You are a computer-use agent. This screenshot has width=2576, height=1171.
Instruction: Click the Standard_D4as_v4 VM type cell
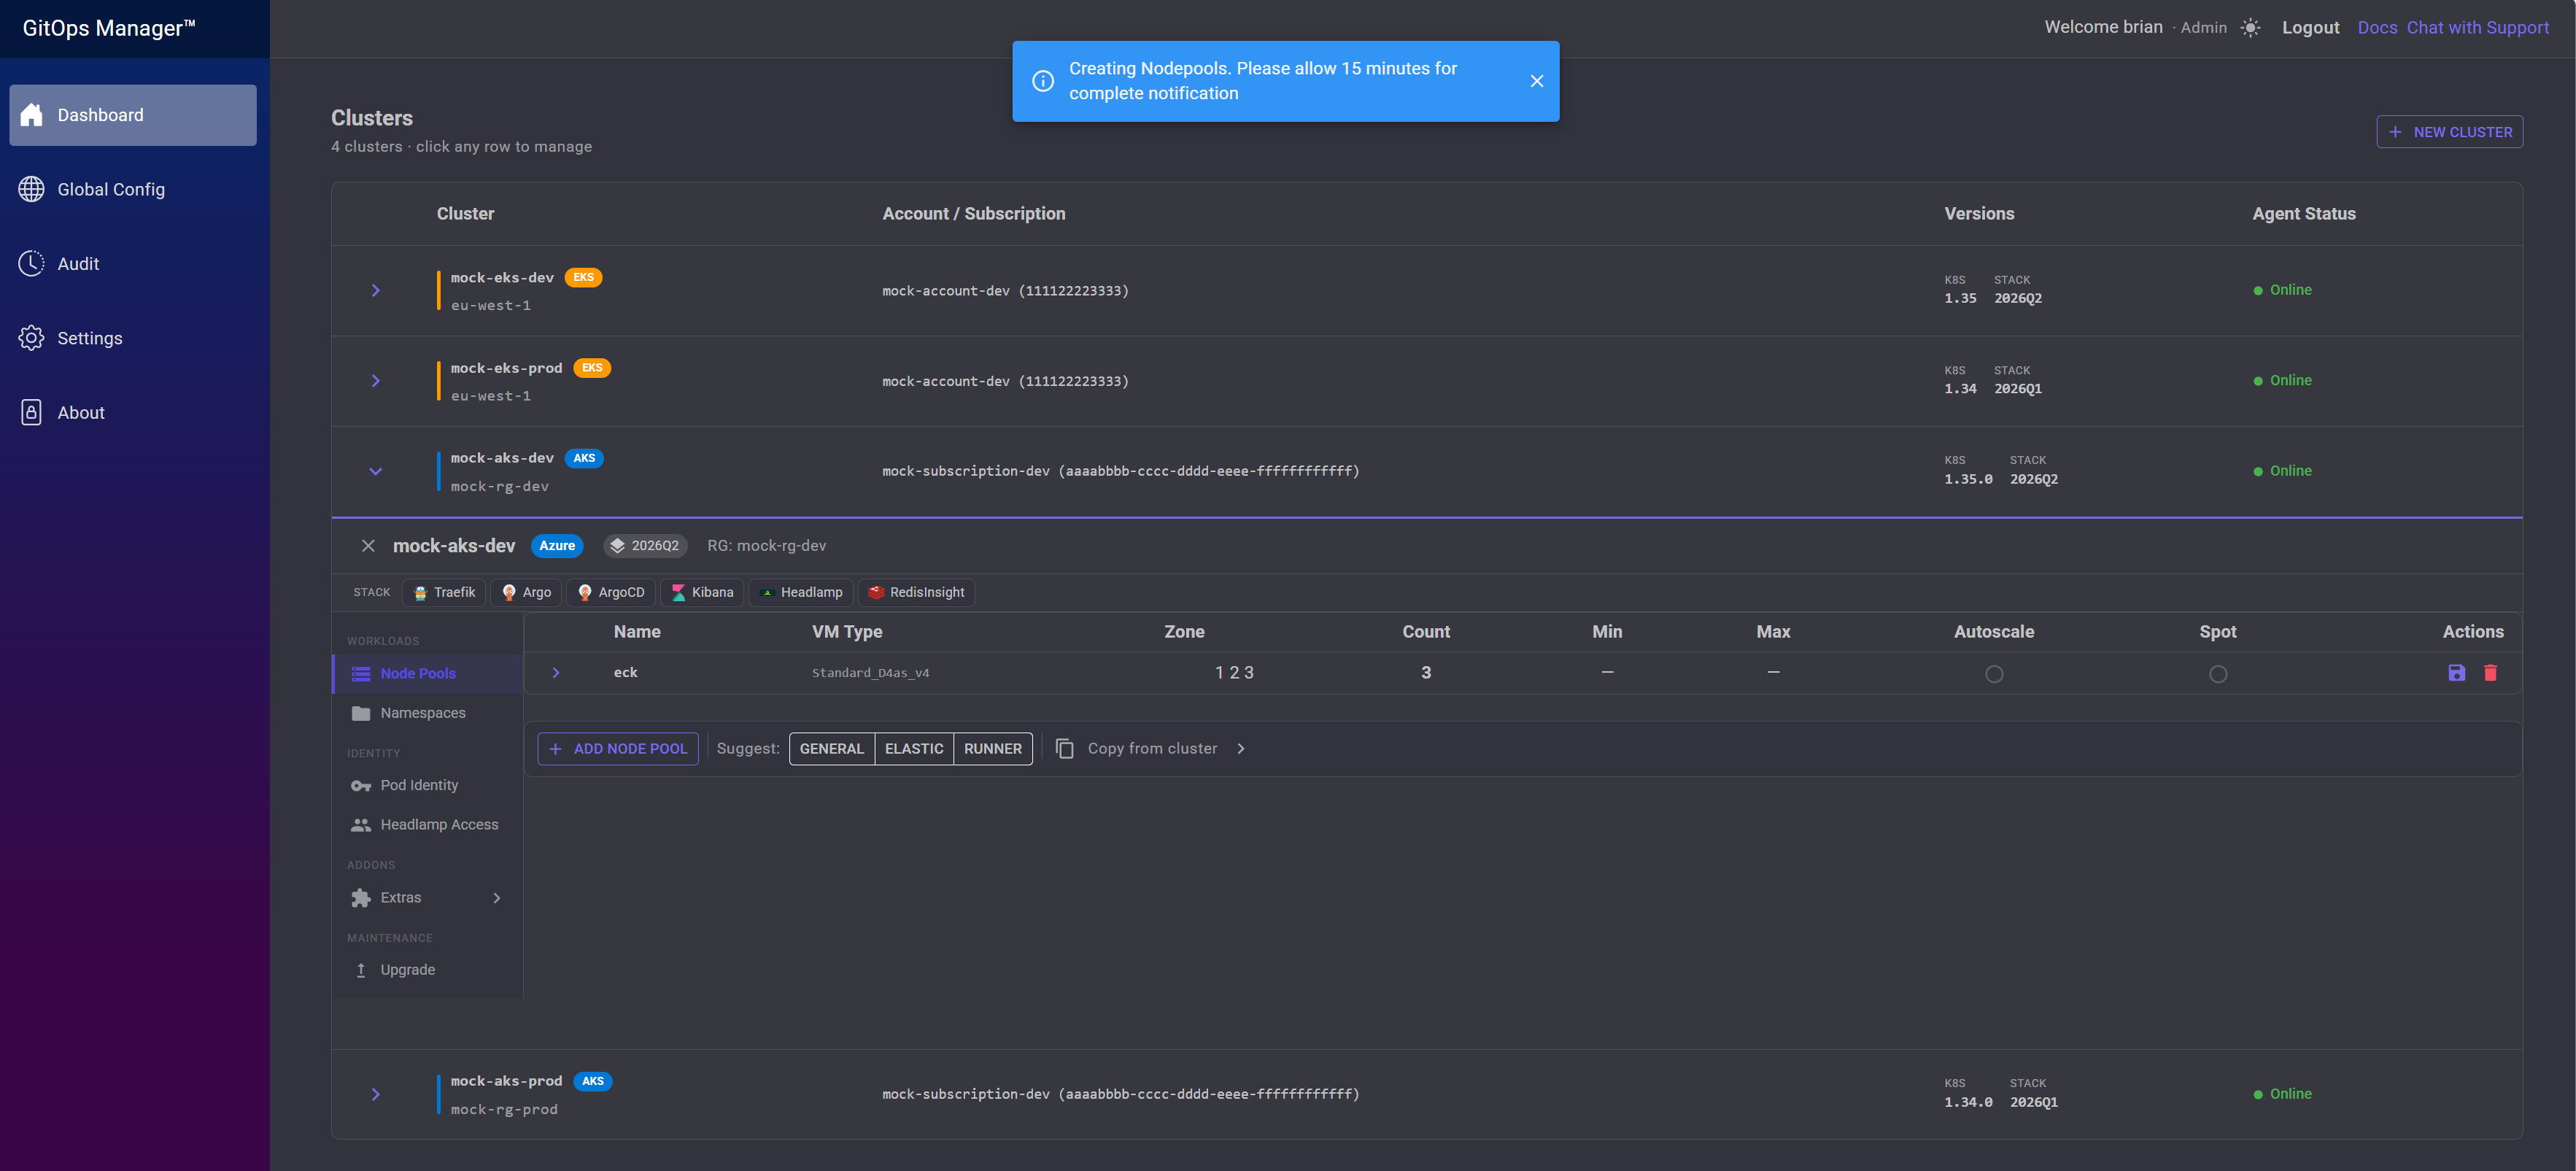tap(870, 673)
